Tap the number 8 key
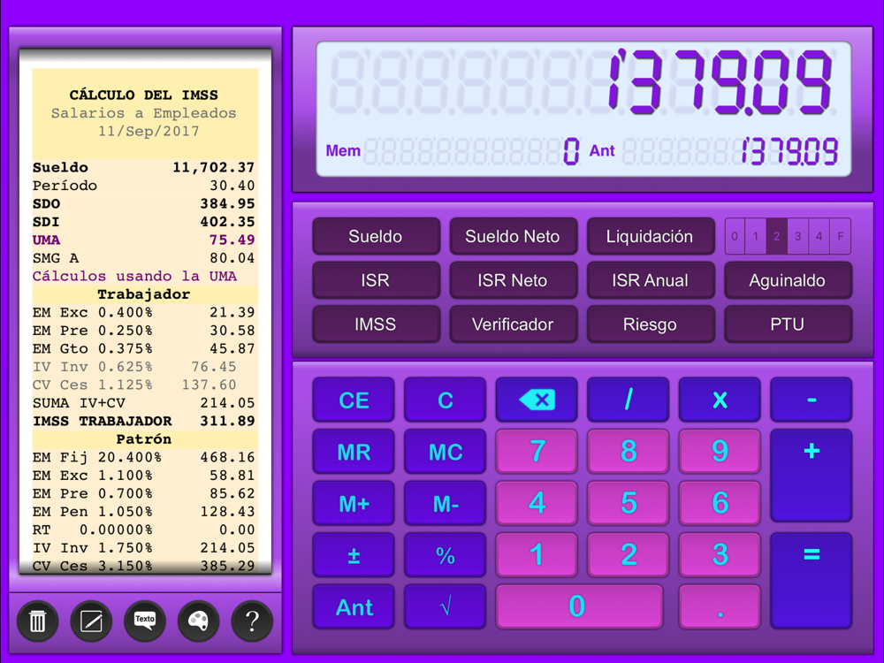The width and height of the screenshot is (884, 663). (x=628, y=452)
